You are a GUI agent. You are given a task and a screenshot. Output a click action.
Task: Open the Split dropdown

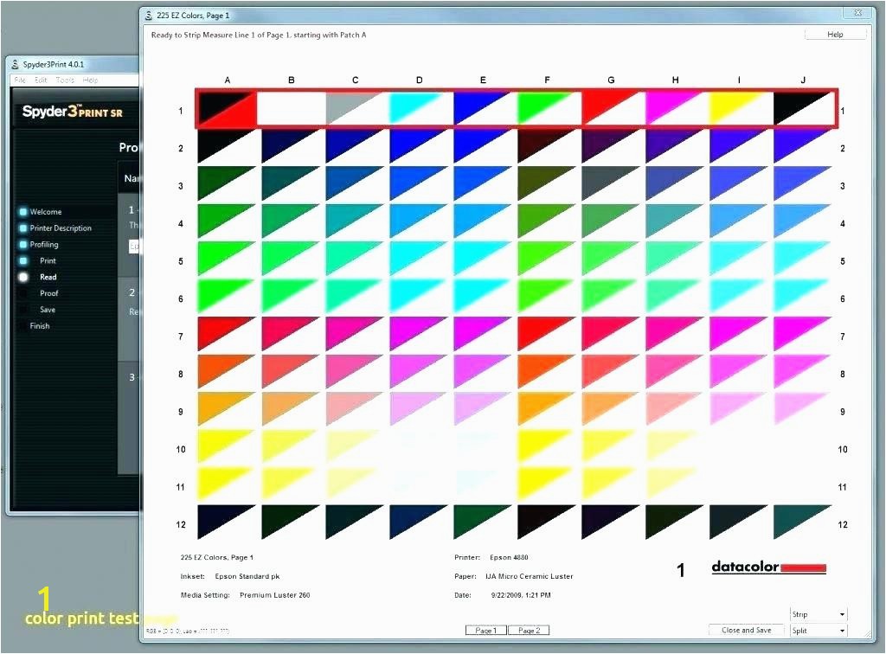click(x=819, y=631)
